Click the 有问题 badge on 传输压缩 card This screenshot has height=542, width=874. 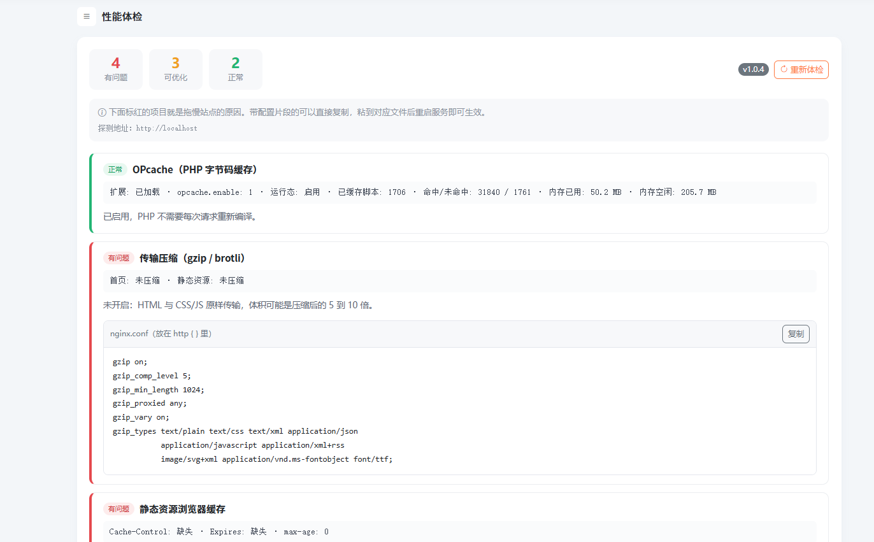click(118, 258)
